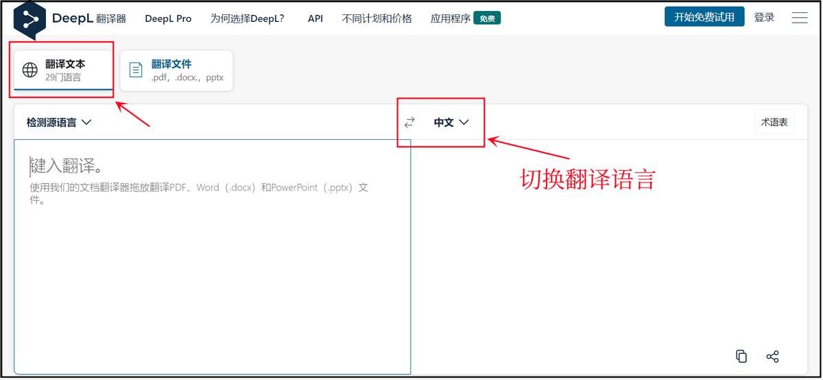Switch to the 翻译文本 tab
The width and height of the screenshot is (823, 380).
[63, 70]
